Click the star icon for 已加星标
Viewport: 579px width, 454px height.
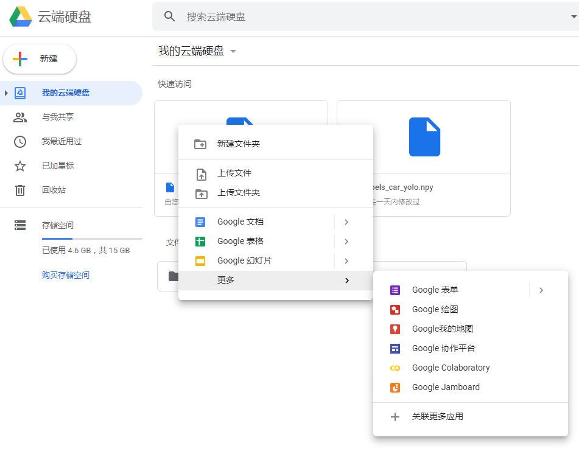pyautogui.click(x=20, y=166)
